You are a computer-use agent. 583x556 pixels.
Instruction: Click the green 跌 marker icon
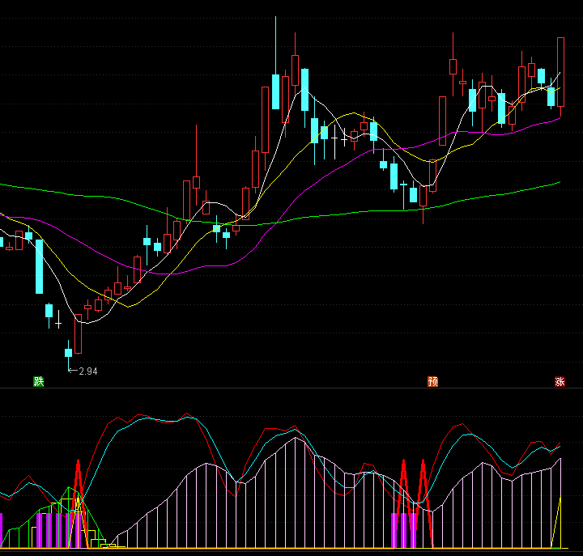pos(39,381)
